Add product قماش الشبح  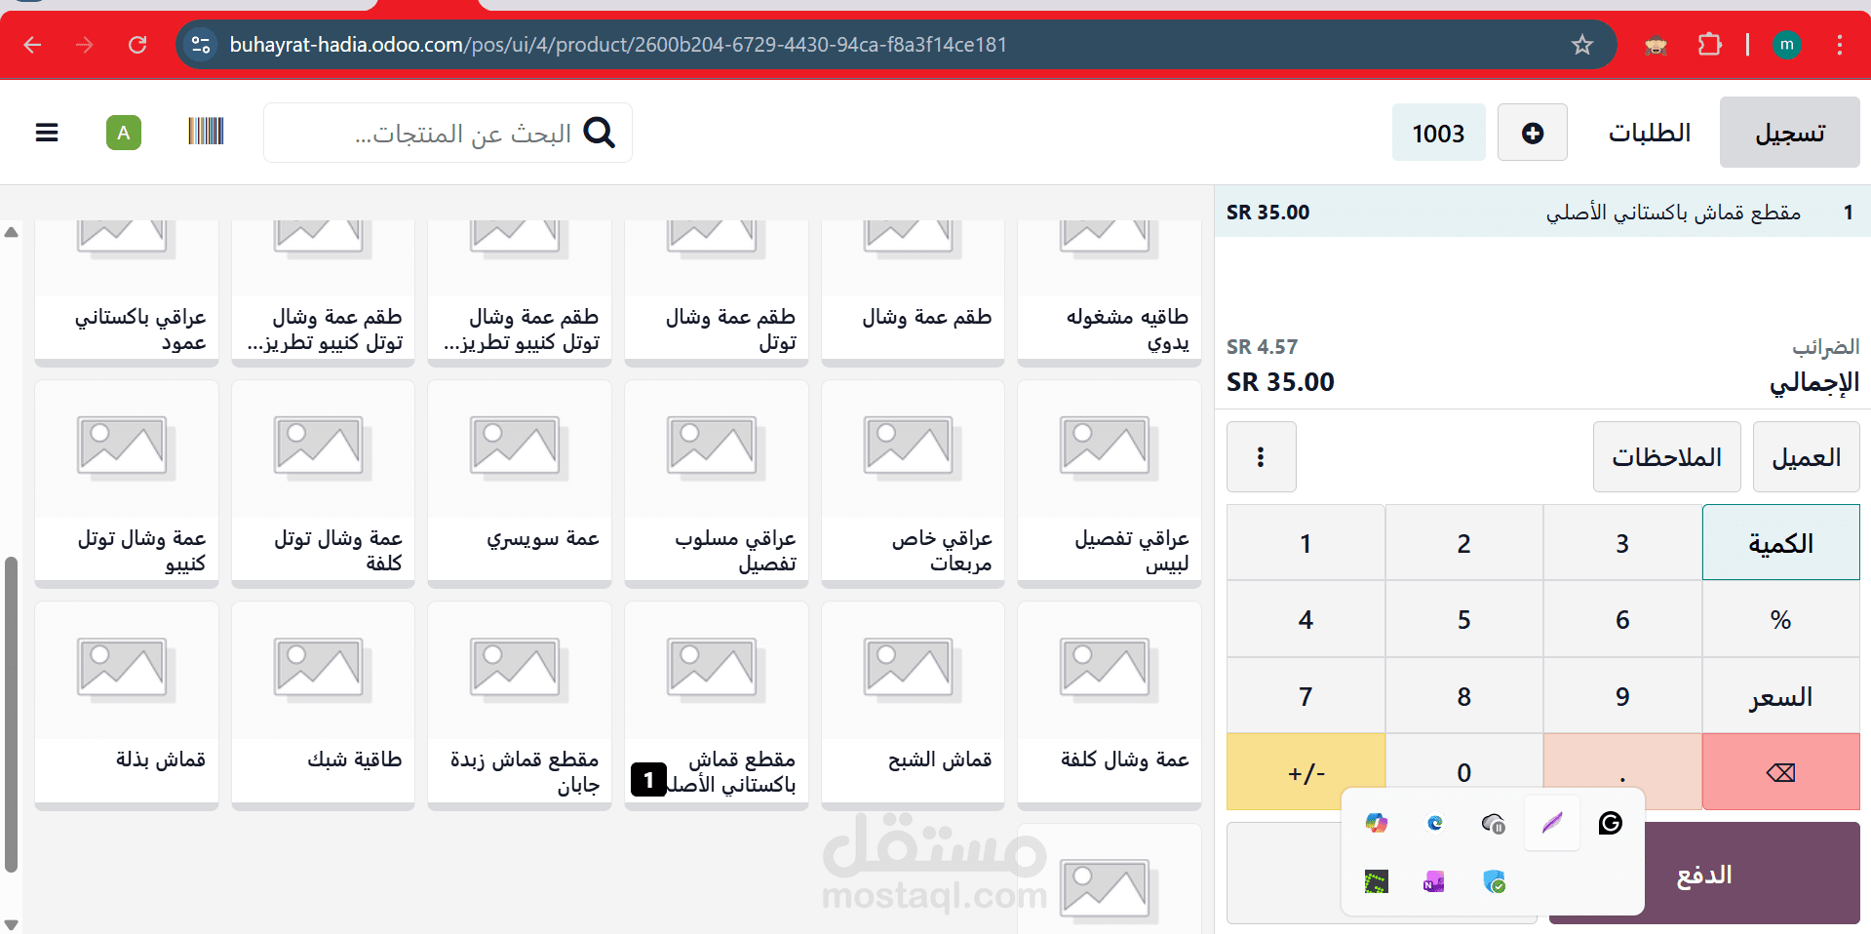tap(913, 705)
